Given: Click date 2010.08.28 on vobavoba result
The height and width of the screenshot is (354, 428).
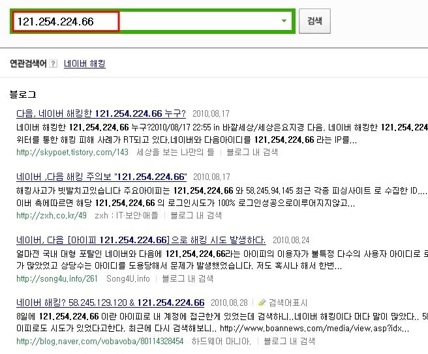Looking at the screenshot, I should pyautogui.click(x=229, y=302).
